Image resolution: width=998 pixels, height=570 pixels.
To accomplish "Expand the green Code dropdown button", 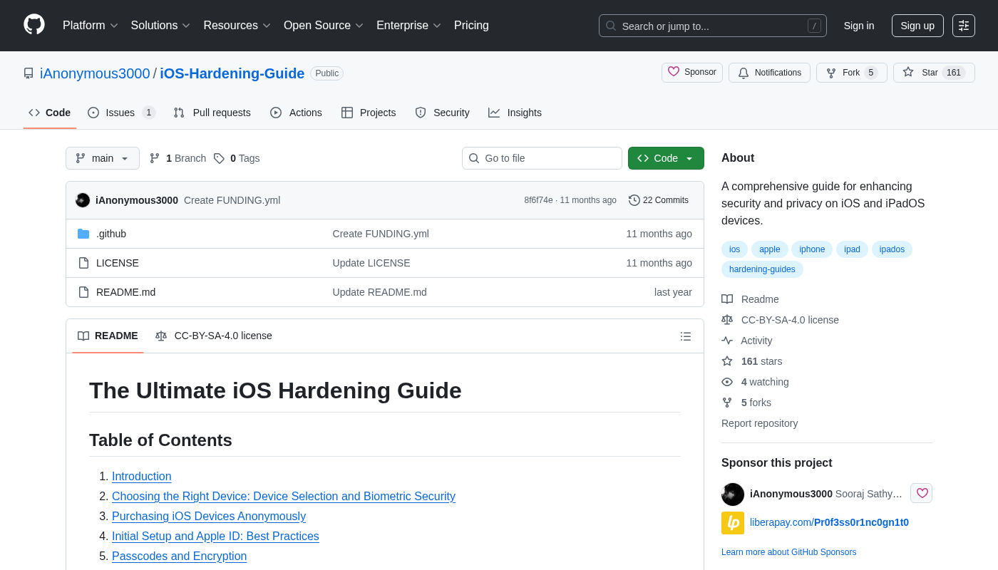I will 665,158.
